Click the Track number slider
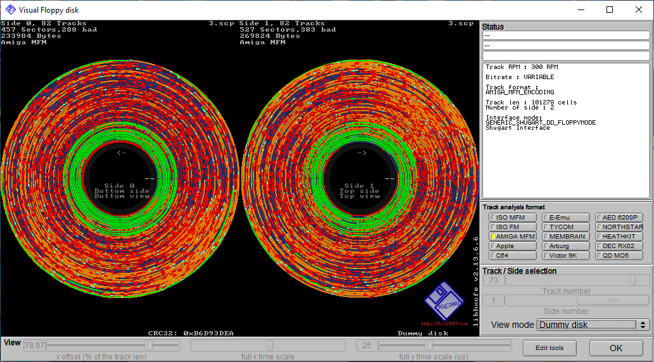This screenshot has width=654, height=362. 577,280
